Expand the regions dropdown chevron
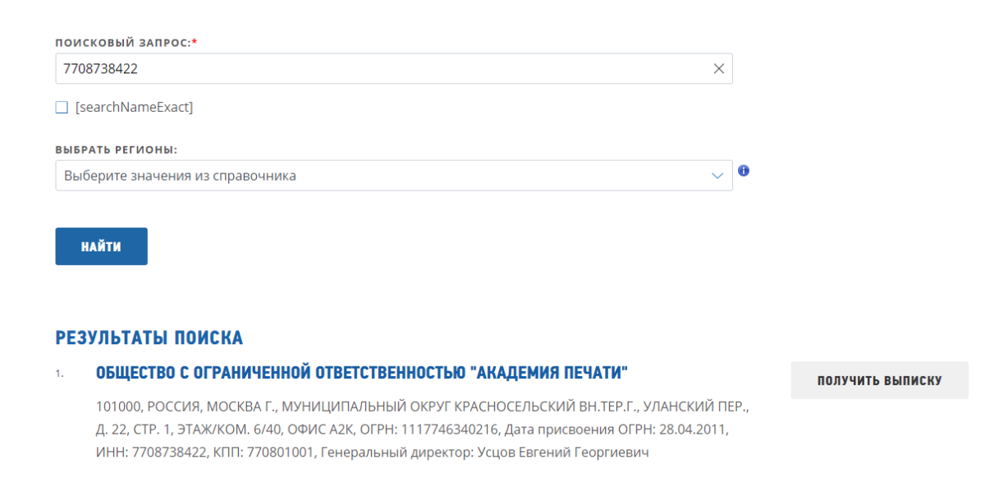The image size is (985, 492). pyautogui.click(x=717, y=176)
